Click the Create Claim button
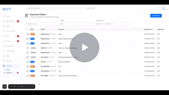Image resolution: width=169 pixels, height=95 pixels. point(156,16)
